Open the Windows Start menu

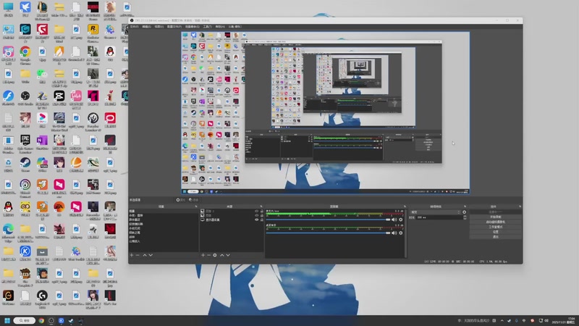7,320
